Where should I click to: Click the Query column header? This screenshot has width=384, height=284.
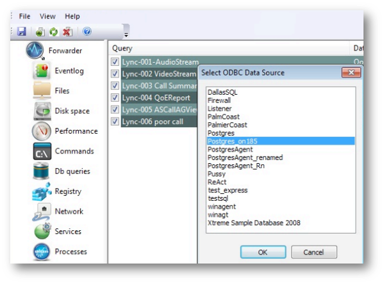229,48
